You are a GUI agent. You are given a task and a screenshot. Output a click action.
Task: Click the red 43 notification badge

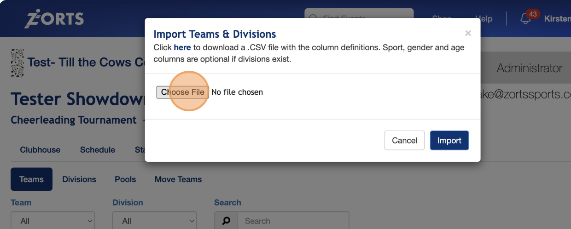pos(533,14)
